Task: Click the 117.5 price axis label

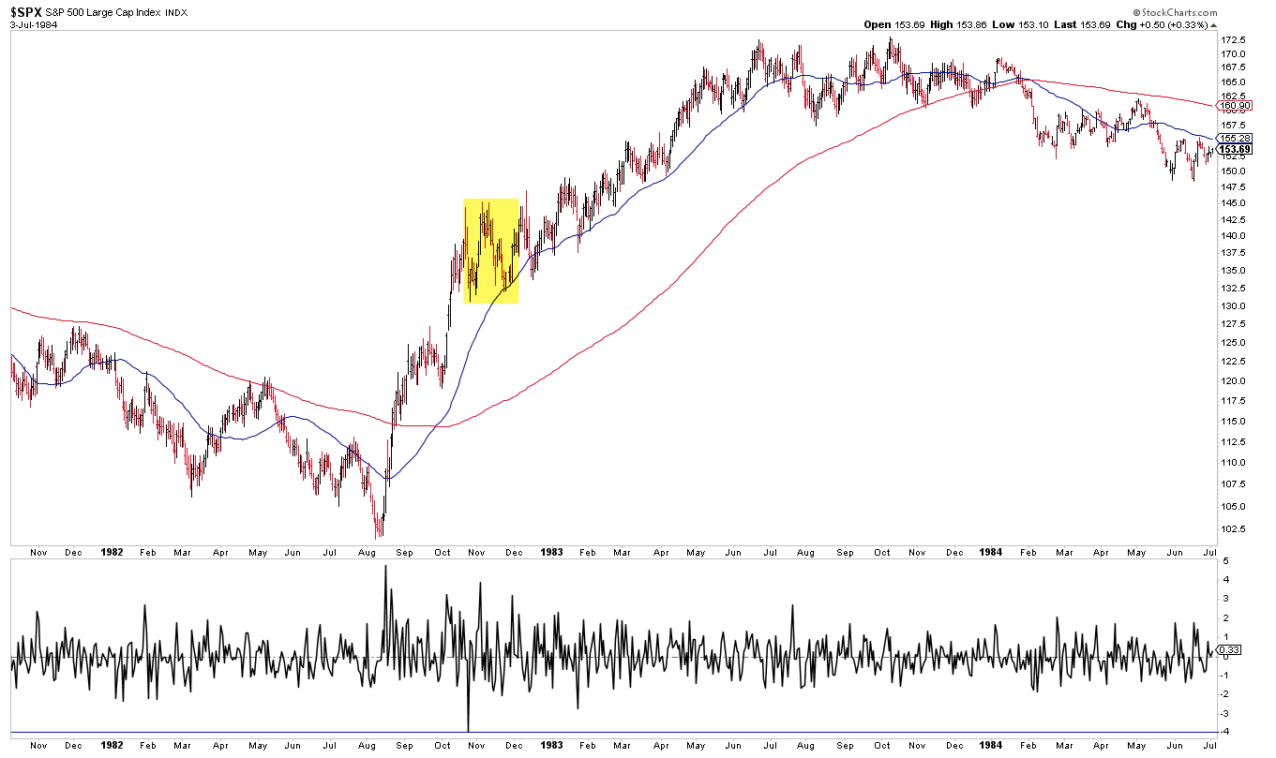Action: coord(1235,401)
